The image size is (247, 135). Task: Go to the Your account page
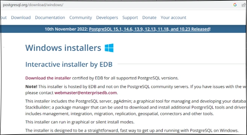173,18
